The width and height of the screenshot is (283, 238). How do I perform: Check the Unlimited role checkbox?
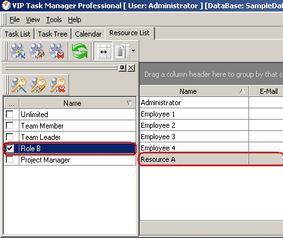pos(9,115)
